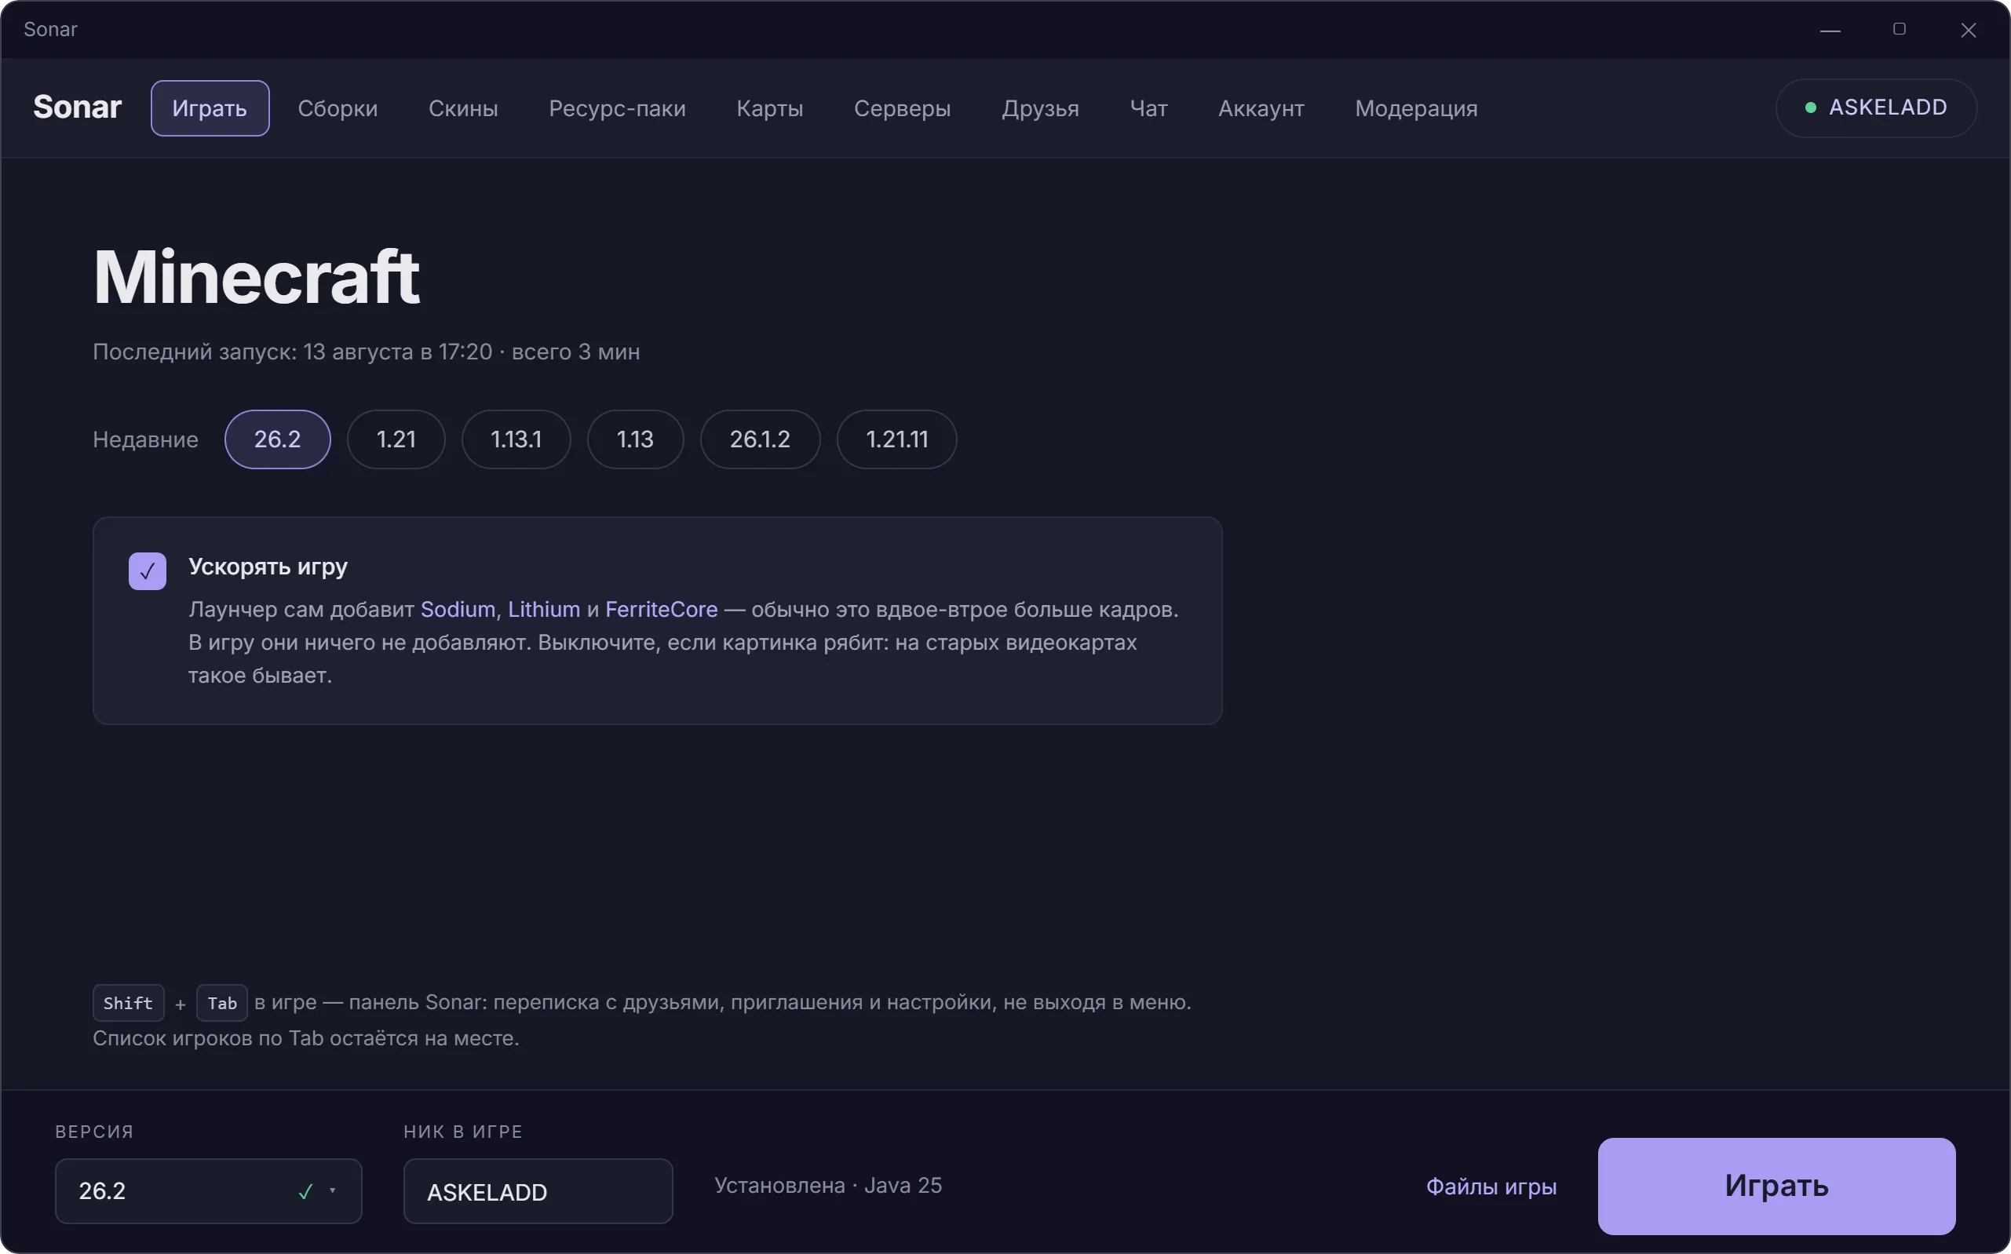Open the Чат tab
This screenshot has height=1254, width=2011.
1148,108
